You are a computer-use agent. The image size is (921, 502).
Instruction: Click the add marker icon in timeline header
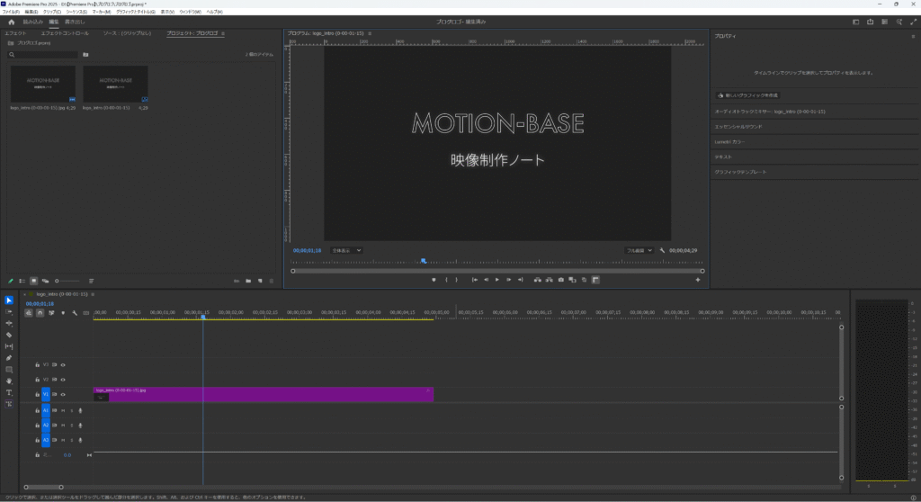click(x=63, y=313)
